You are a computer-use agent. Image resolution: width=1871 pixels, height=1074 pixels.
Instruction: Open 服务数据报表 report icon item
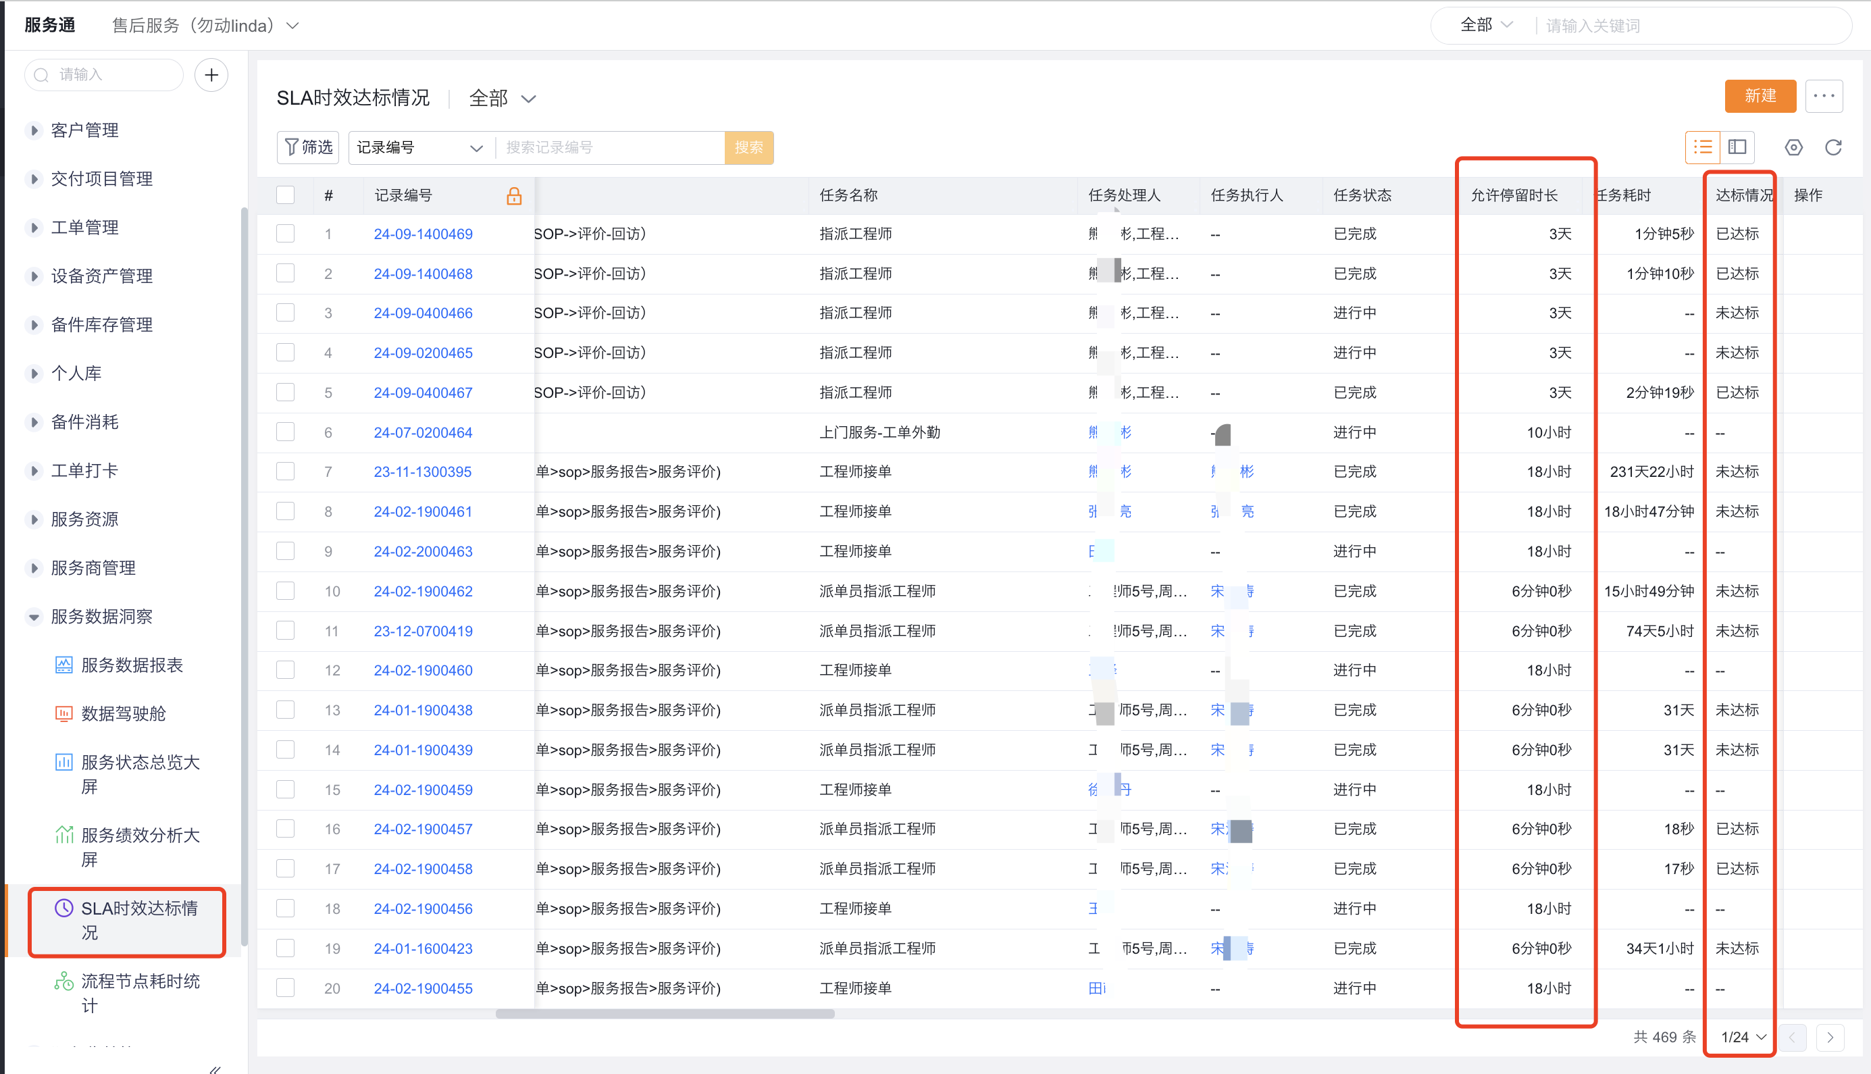pos(64,665)
